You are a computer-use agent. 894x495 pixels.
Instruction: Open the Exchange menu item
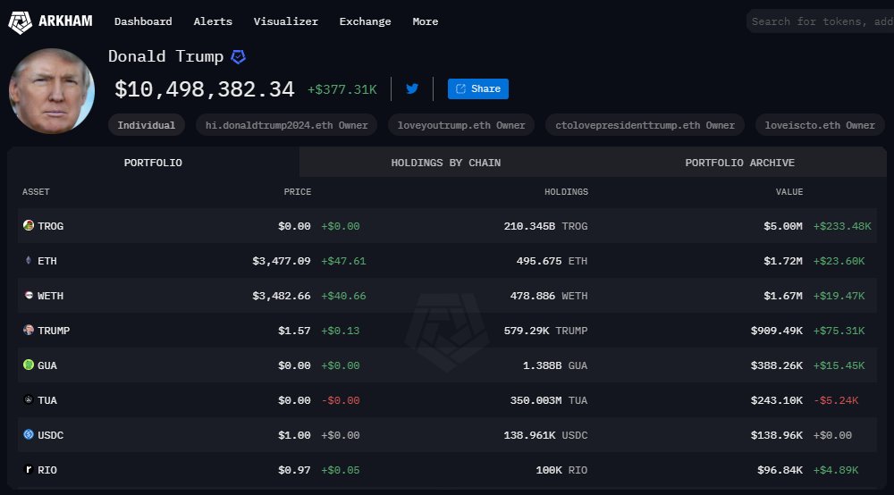tap(365, 21)
